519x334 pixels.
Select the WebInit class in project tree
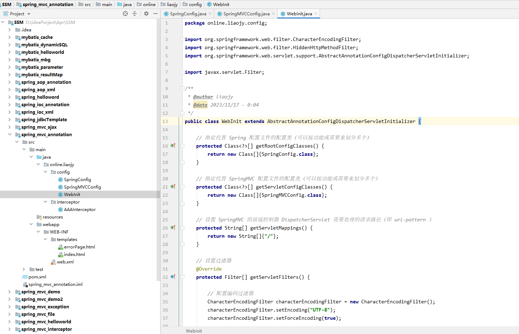[x=72, y=195]
